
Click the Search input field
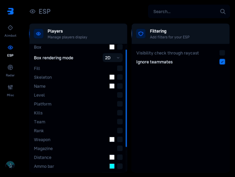184,11
